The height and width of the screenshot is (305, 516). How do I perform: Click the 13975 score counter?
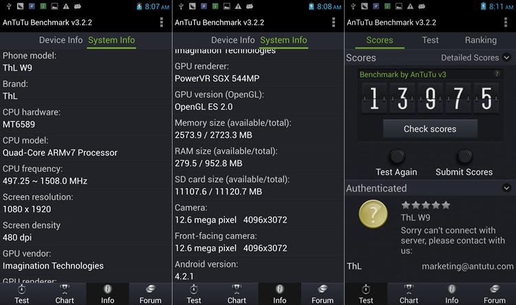pyautogui.click(x=430, y=98)
